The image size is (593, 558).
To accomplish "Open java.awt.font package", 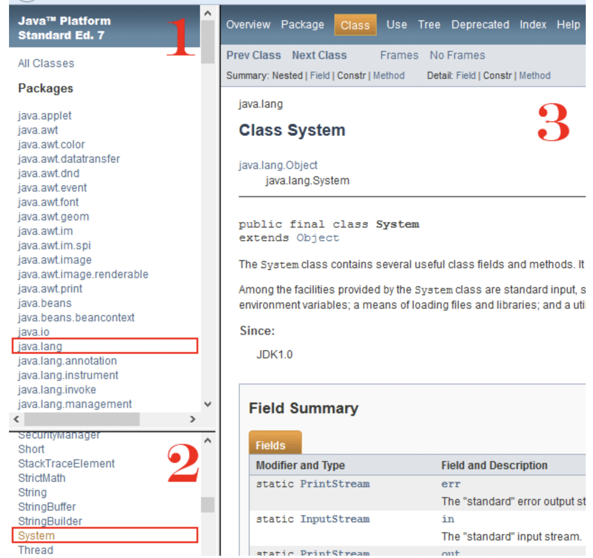I will click(48, 202).
